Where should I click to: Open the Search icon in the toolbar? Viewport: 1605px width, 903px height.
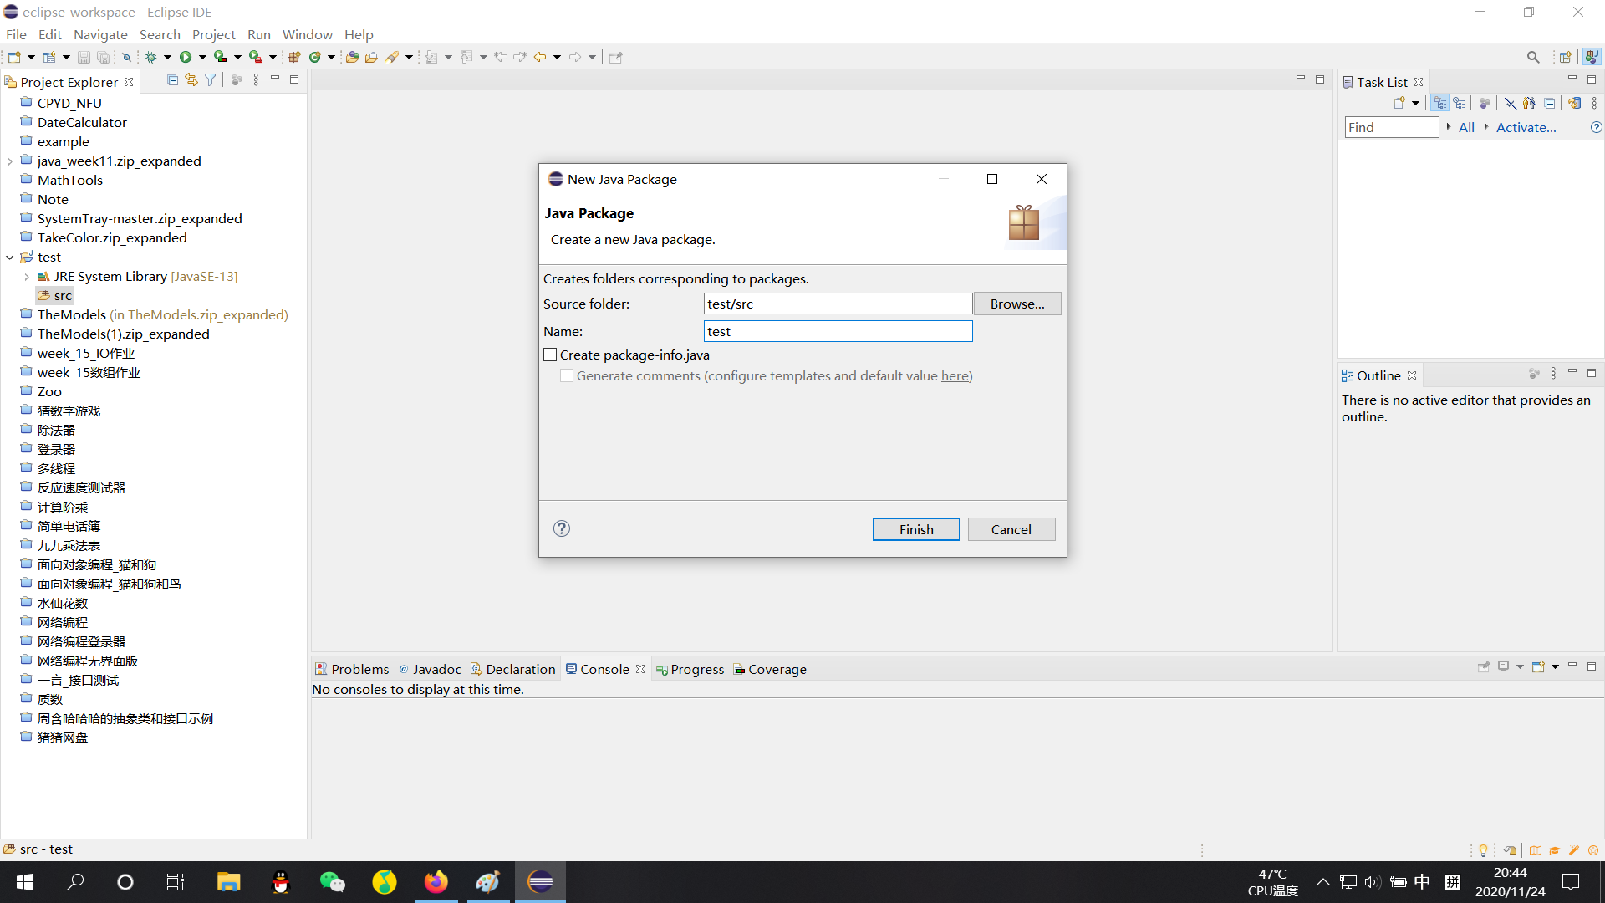(394, 56)
